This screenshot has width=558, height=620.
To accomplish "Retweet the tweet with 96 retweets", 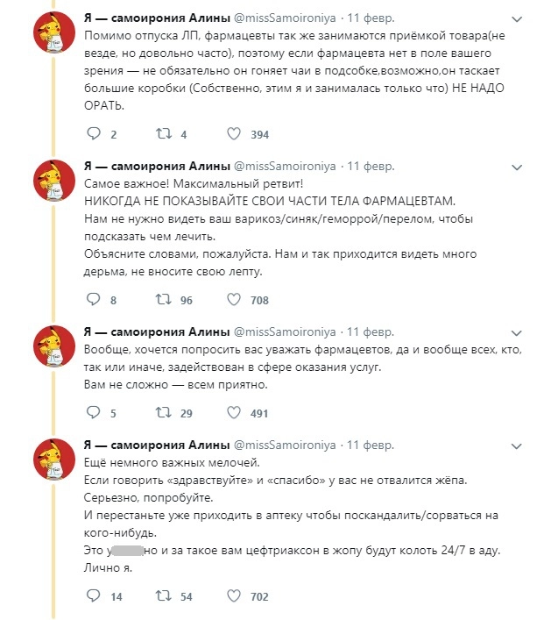I will click(x=162, y=300).
